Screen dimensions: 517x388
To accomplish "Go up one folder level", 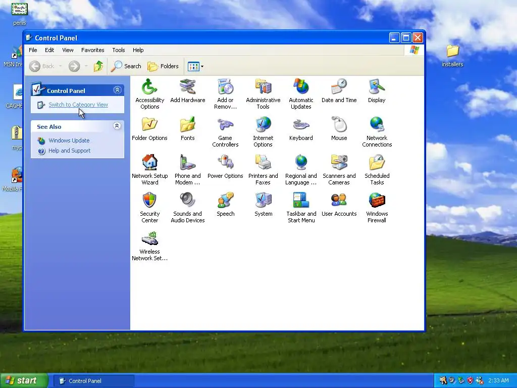I will [98, 66].
